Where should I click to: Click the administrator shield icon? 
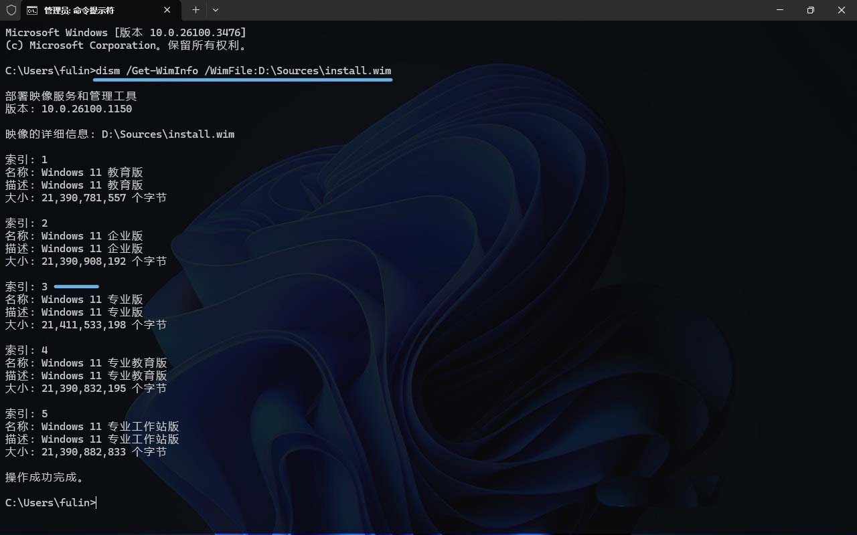click(x=11, y=10)
